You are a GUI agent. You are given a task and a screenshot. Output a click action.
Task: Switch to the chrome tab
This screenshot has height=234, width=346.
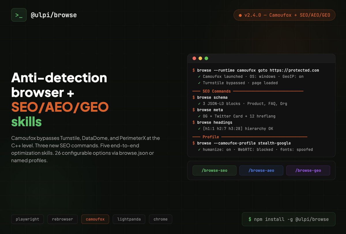[160, 219]
